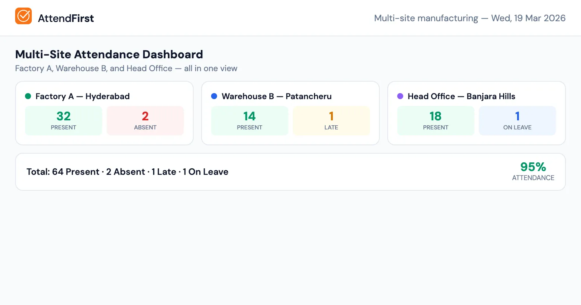Click the 1 On Leave tile for Head Office

(517, 120)
